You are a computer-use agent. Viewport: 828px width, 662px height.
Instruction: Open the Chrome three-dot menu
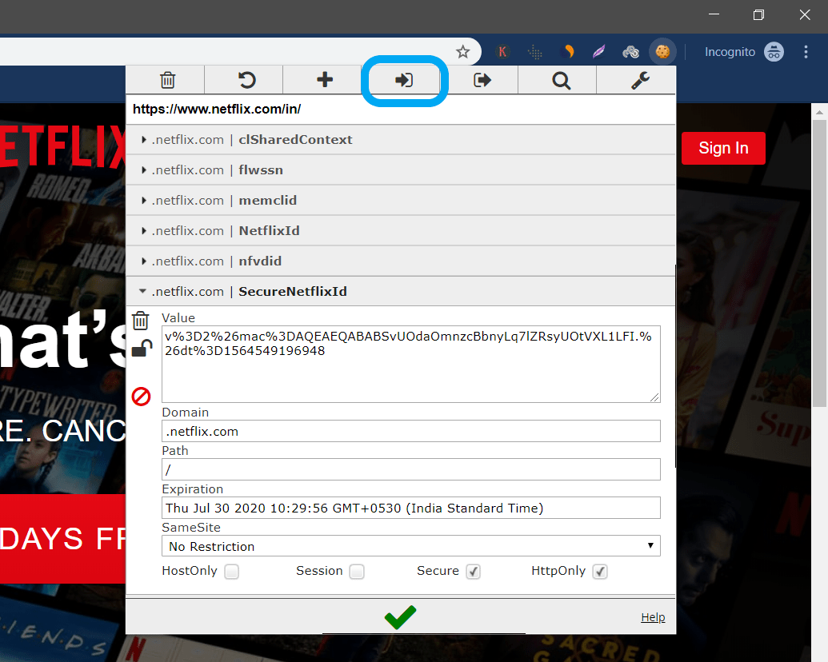(806, 50)
